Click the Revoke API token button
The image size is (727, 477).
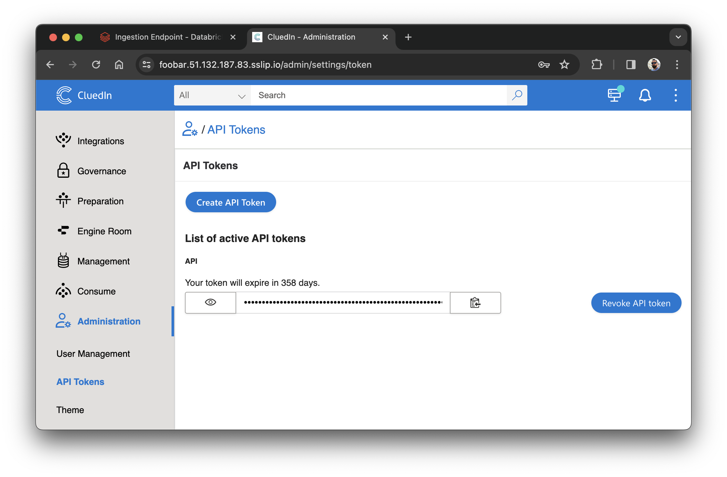pos(635,303)
